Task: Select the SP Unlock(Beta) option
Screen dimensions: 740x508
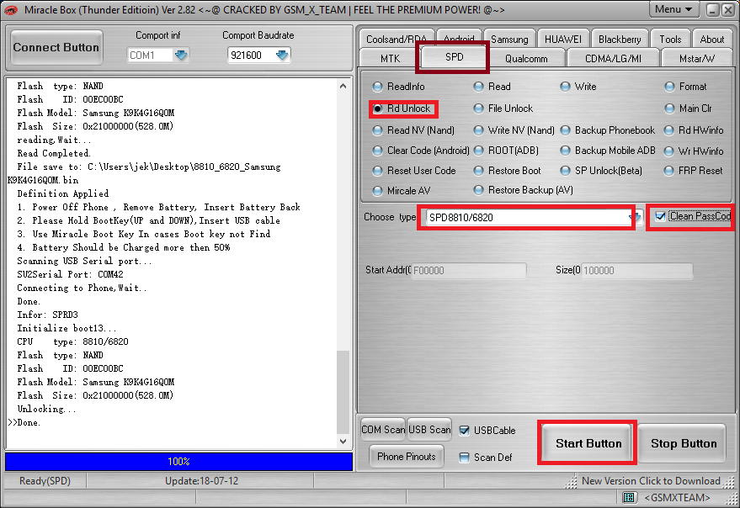Action: (x=601, y=171)
